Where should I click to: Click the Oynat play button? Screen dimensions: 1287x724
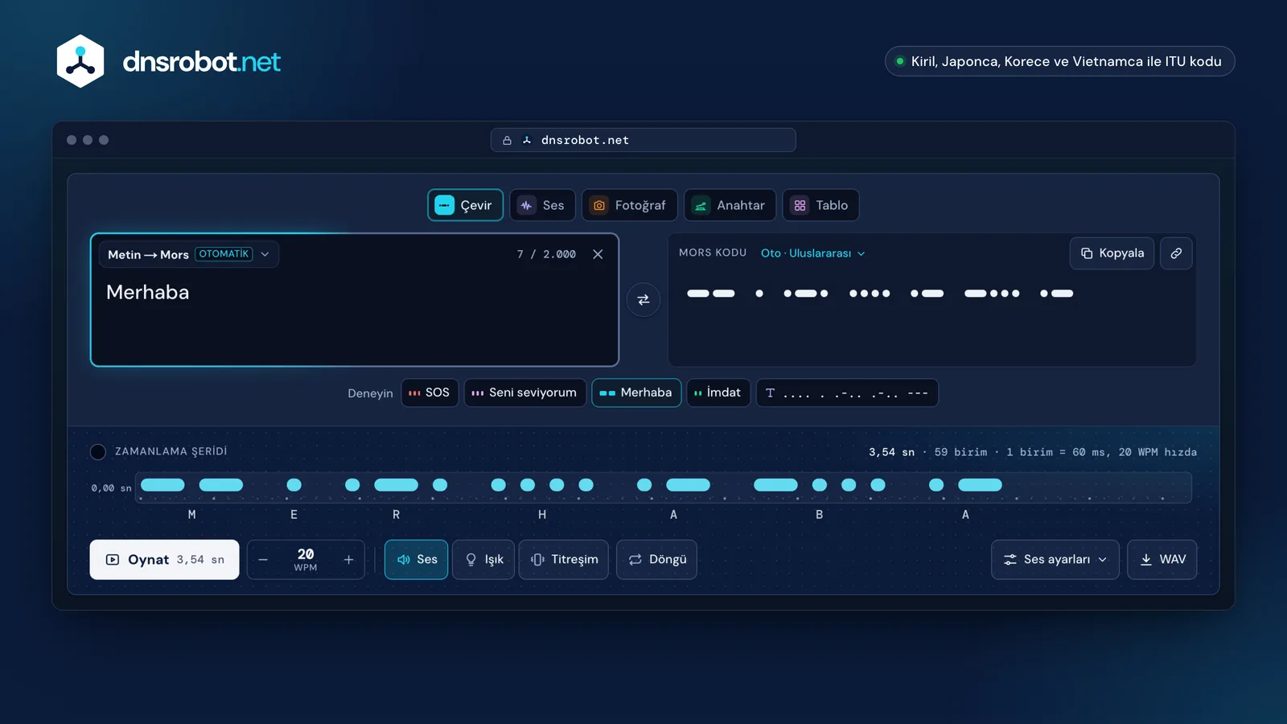pos(164,559)
